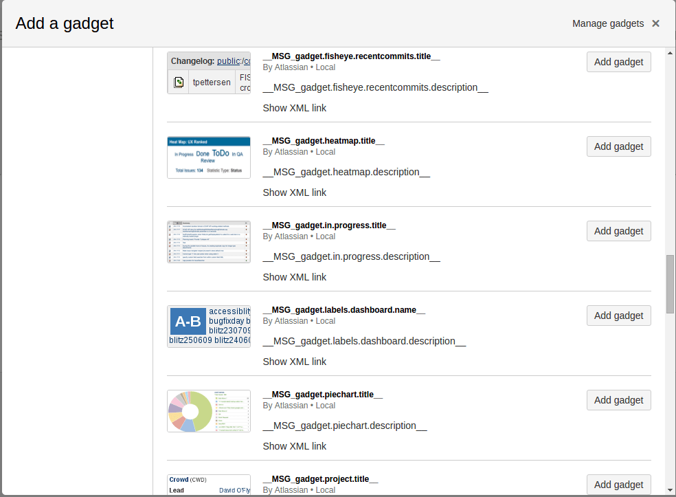Add the labels dashboard gadget

[x=618, y=316]
